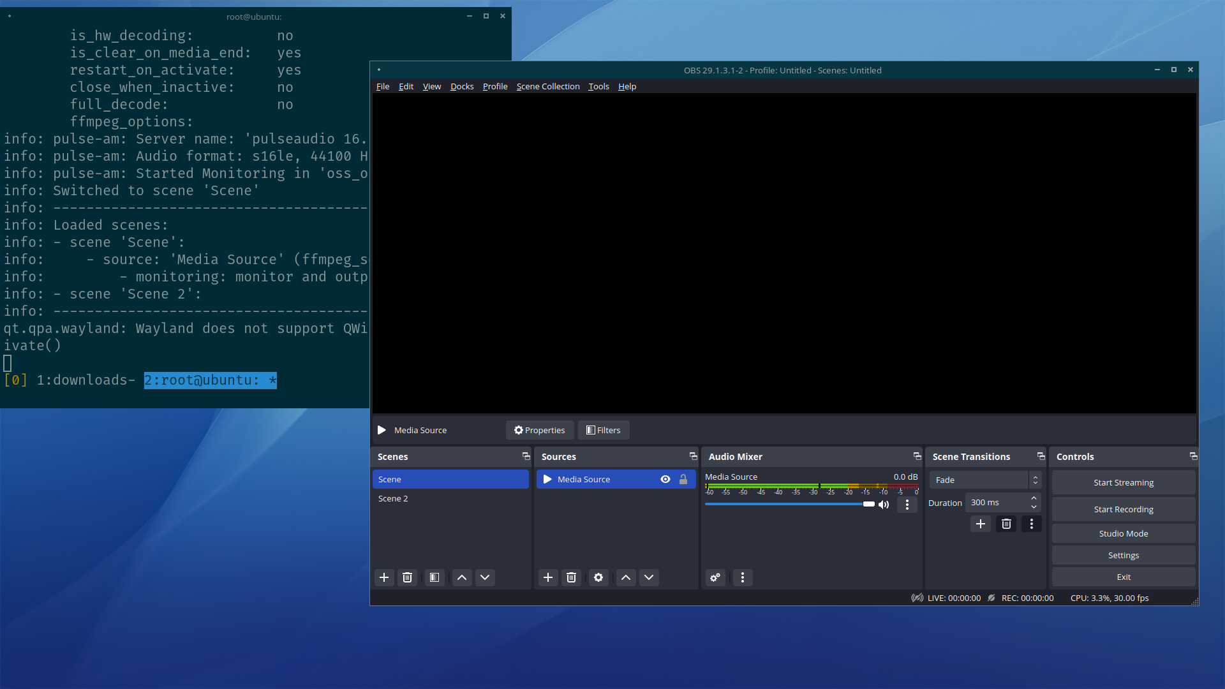Select tmux window 1:downloads in terminal
This screenshot has height=689, width=1225.
(x=85, y=380)
